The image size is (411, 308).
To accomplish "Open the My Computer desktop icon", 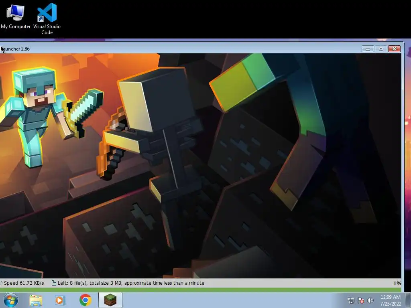I will click(x=16, y=16).
